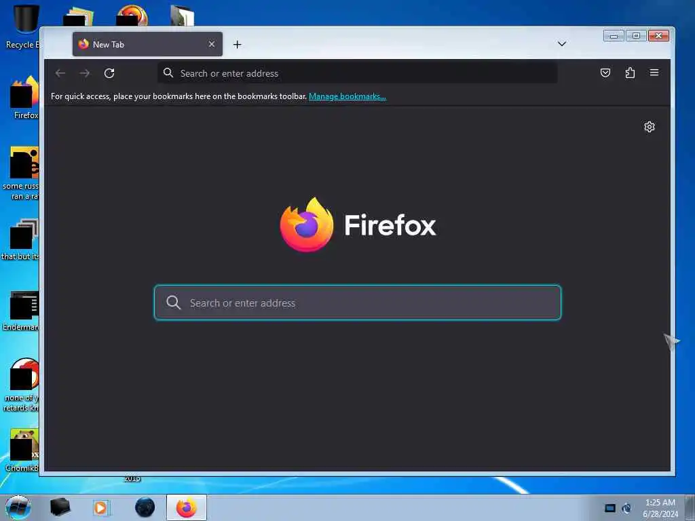Click the black box taskbar icon
695x521 pixels.
(x=60, y=507)
